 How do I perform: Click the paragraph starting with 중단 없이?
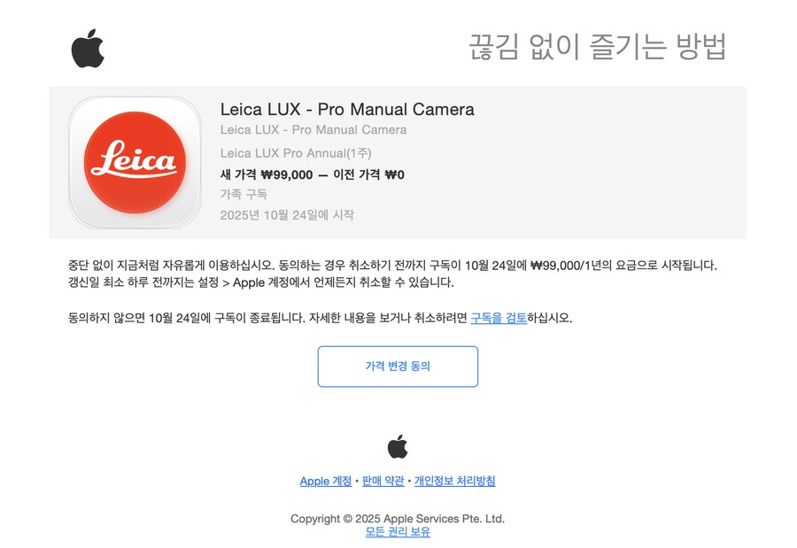pos(392,274)
